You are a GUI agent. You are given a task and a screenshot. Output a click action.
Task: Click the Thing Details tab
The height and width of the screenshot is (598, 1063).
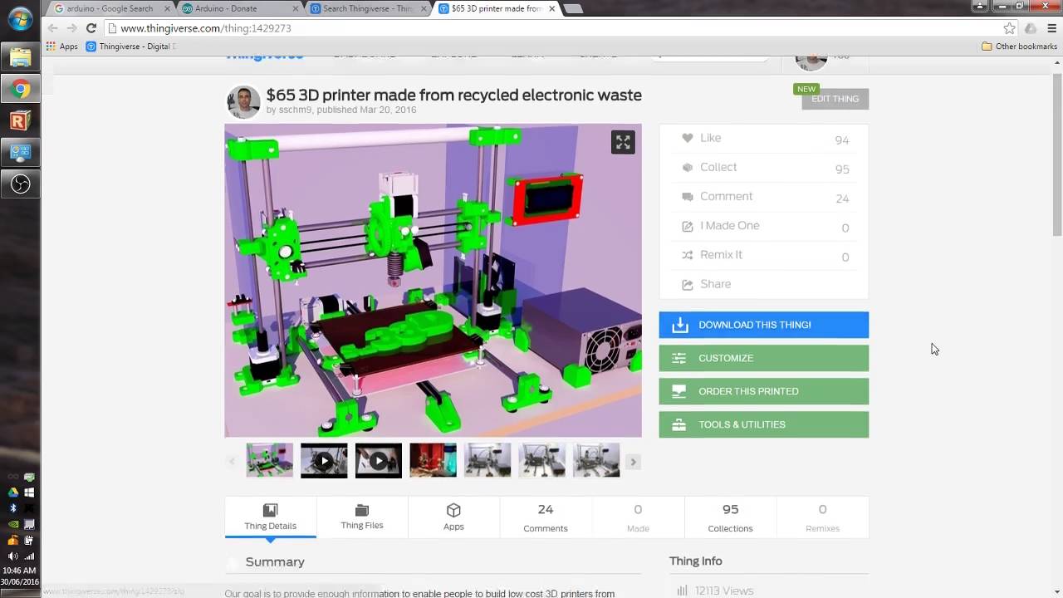(x=270, y=517)
